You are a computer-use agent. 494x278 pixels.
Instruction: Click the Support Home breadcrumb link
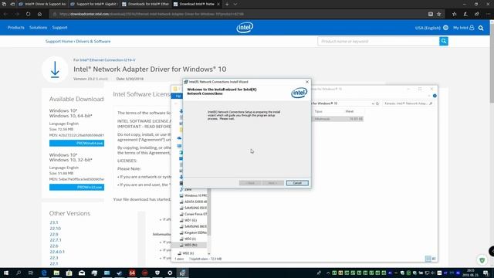point(59,41)
